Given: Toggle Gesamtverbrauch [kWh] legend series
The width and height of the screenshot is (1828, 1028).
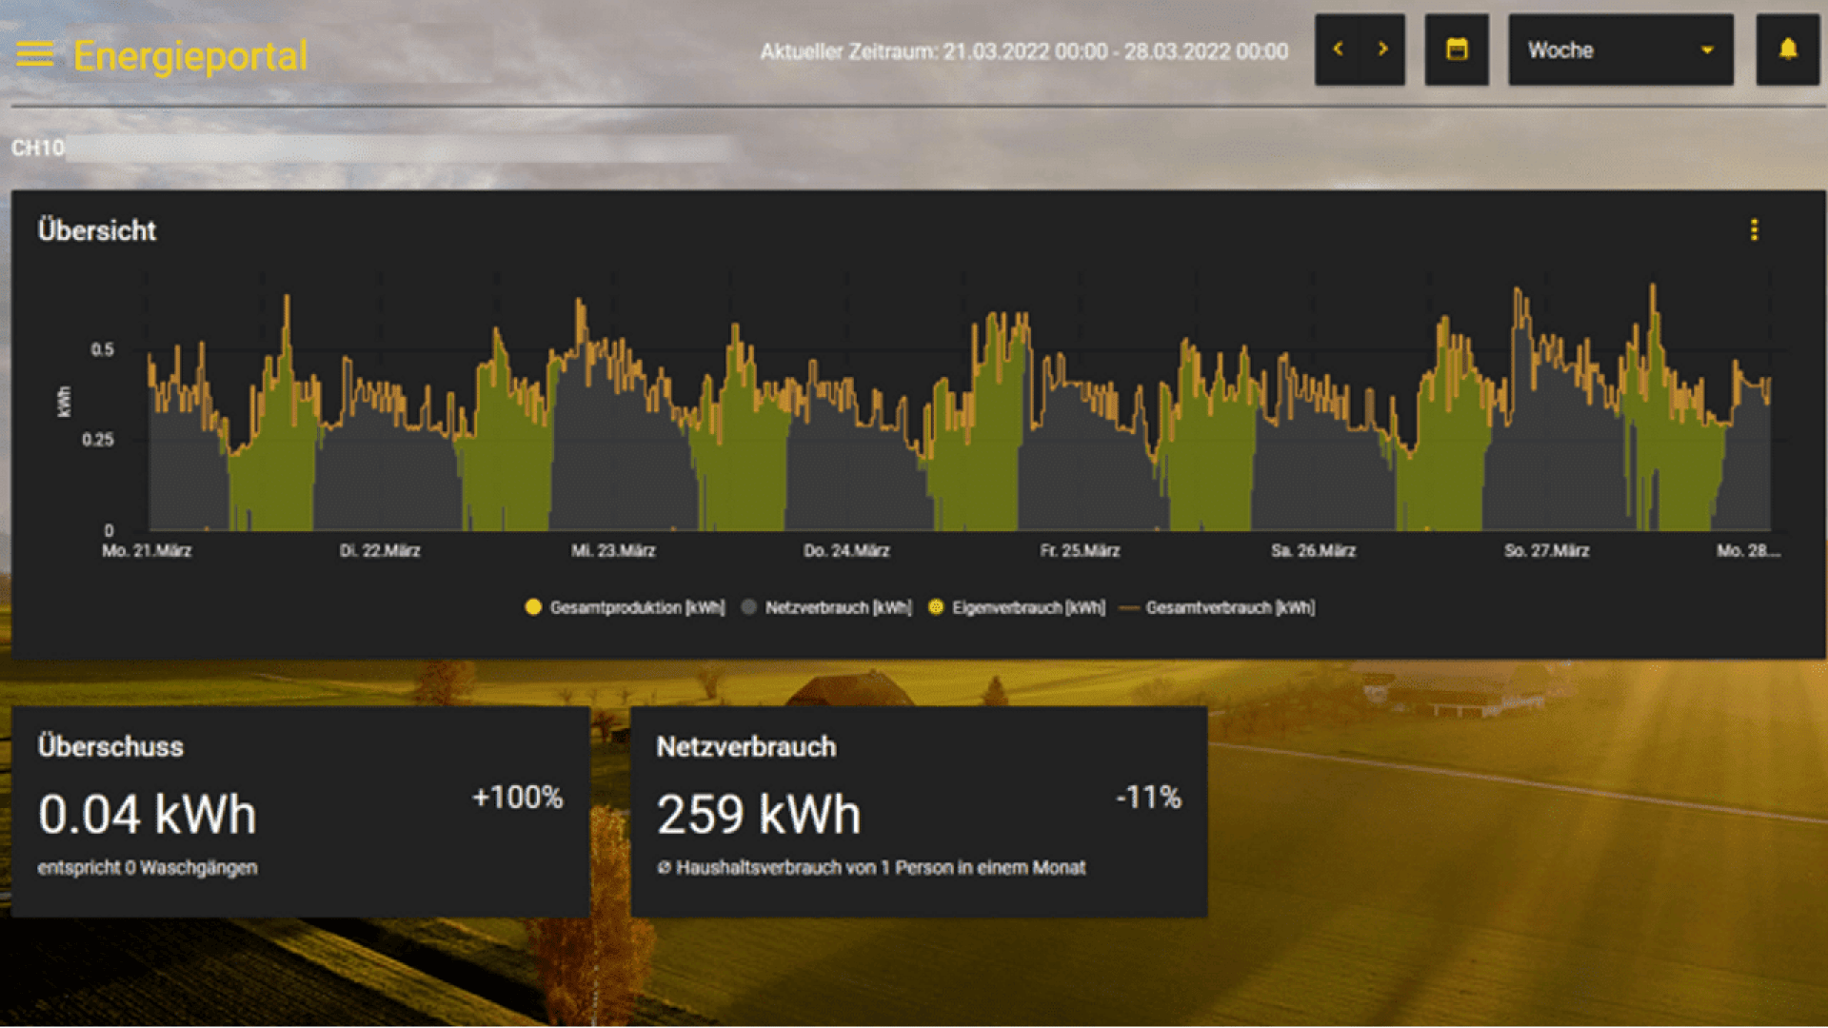Looking at the screenshot, I should (x=1218, y=607).
